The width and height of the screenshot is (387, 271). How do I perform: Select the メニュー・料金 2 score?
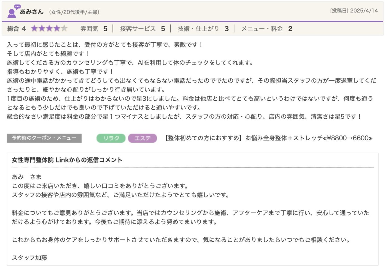pyautogui.click(x=267, y=29)
